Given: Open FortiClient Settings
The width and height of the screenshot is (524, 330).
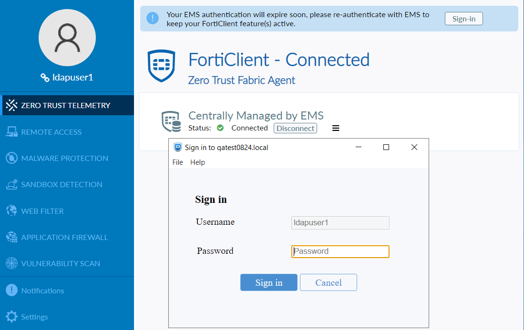Looking at the screenshot, I should (x=35, y=317).
